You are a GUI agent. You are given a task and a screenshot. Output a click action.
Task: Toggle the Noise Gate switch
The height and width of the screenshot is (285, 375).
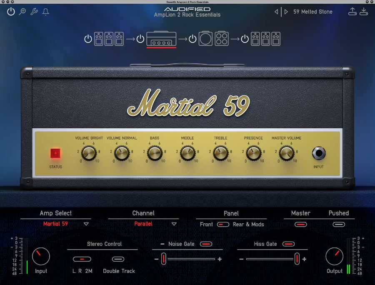pyautogui.click(x=206, y=244)
